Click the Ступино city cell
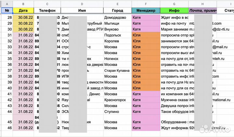This screenshot has width=234, height=137. (117, 112)
